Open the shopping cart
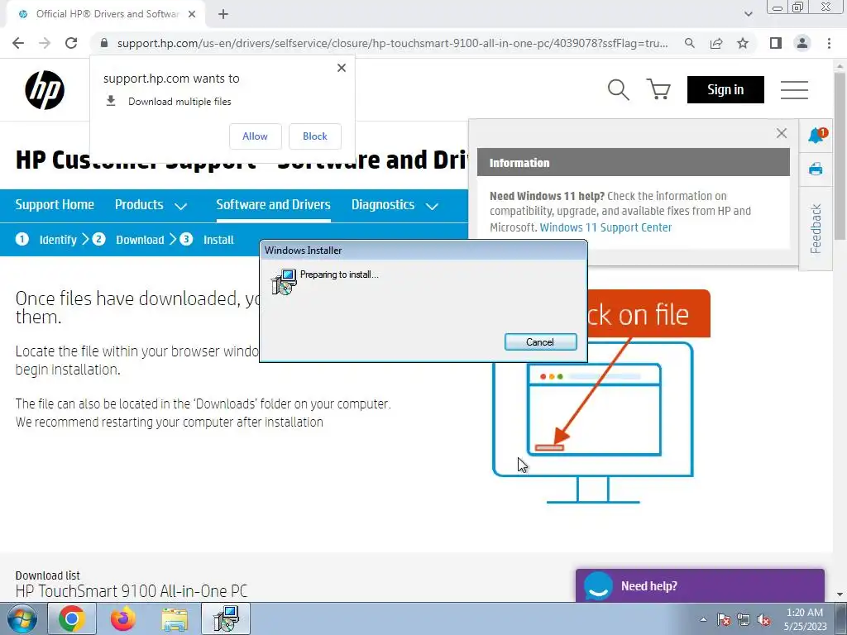 tap(658, 89)
